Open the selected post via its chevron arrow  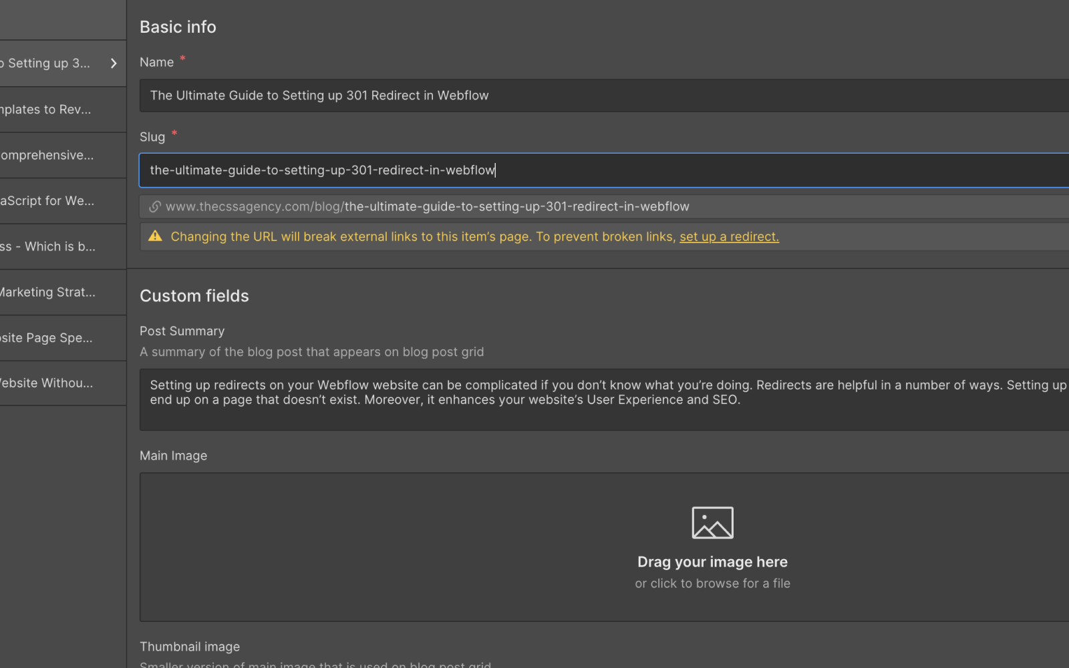(x=114, y=63)
